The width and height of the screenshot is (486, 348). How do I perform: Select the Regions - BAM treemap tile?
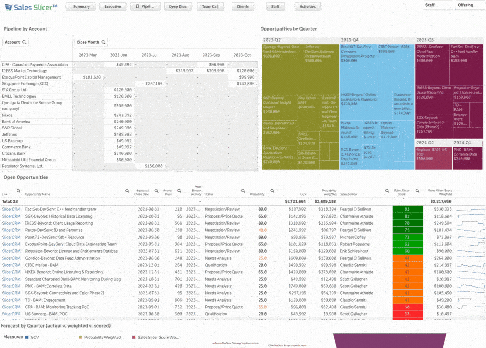click(433, 158)
